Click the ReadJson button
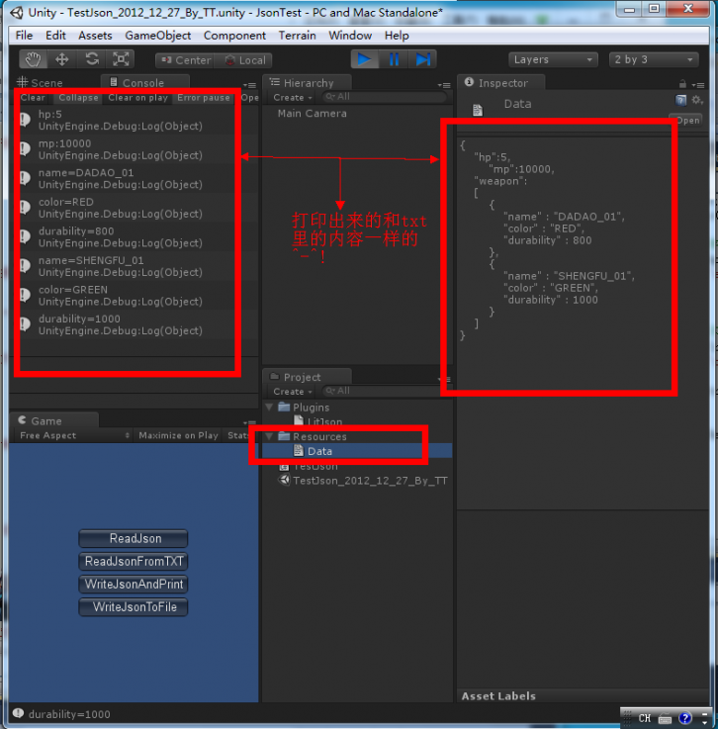 134,538
